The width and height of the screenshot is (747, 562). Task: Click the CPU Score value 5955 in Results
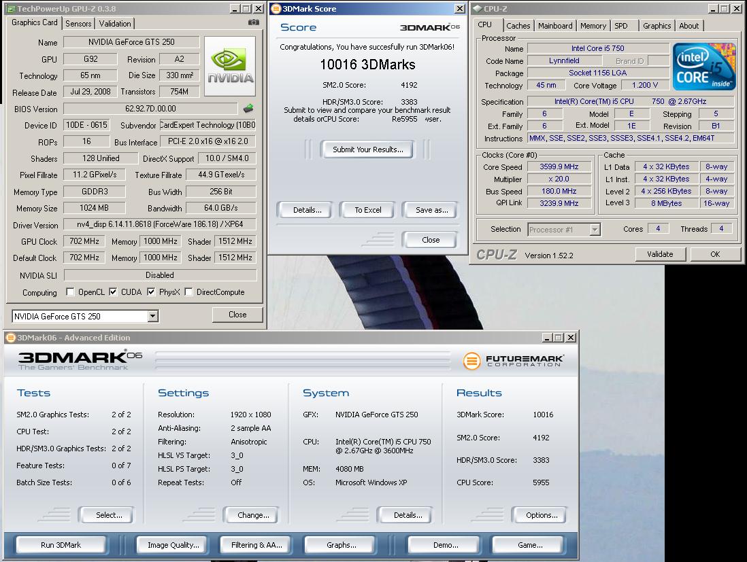tap(541, 482)
